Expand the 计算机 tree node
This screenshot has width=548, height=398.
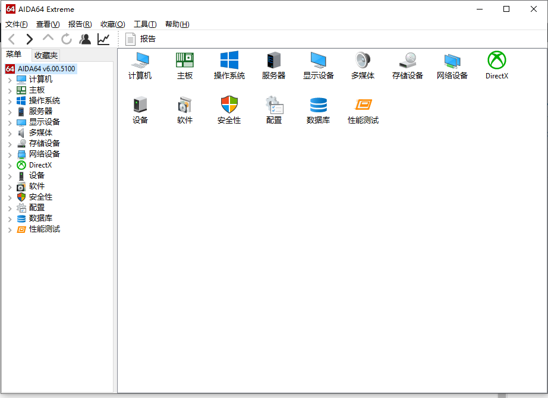point(10,80)
